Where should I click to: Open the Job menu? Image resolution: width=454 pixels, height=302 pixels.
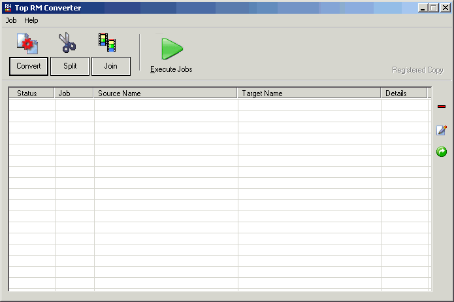(x=11, y=20)
